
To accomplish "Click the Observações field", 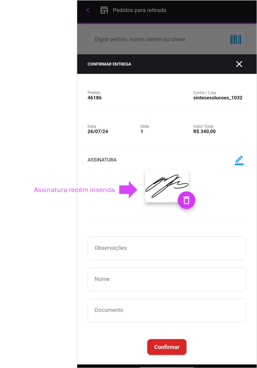I will point(167,248).
